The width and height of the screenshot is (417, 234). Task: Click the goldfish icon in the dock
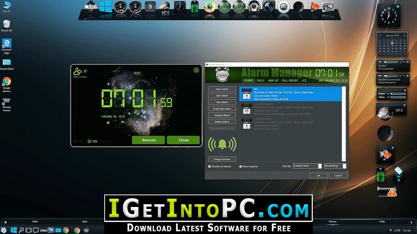[313, 7]
